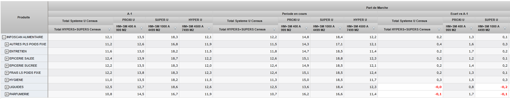
Task: Select the Produits column header
Action: pyautogui.click(x=24, y=17)
